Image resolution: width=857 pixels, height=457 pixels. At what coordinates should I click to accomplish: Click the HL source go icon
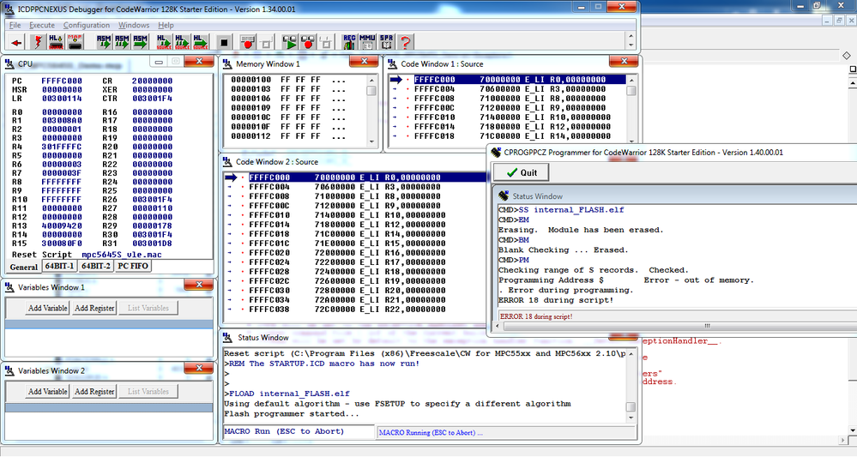click(201, 42)
